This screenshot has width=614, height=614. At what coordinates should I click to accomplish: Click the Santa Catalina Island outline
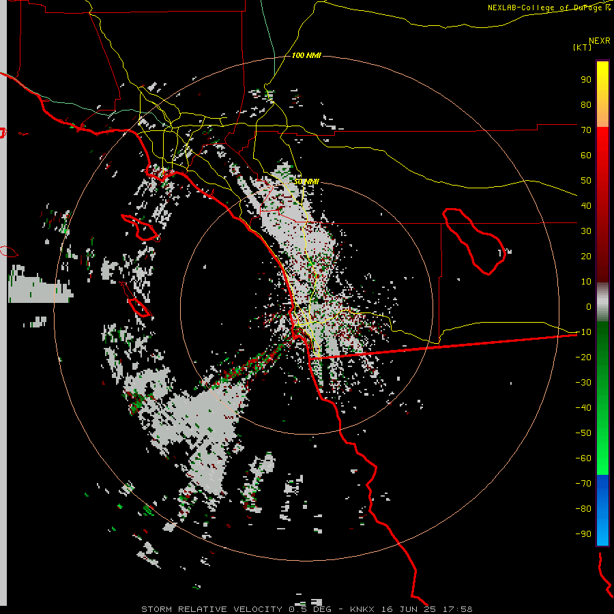141,228
